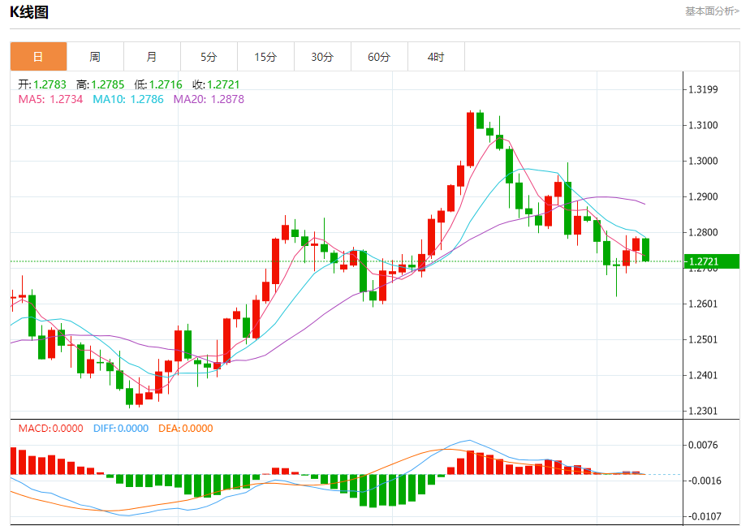750x526 pixels.
Task: Click the 开: 1.2783 open value
Action: click(42, 84)
